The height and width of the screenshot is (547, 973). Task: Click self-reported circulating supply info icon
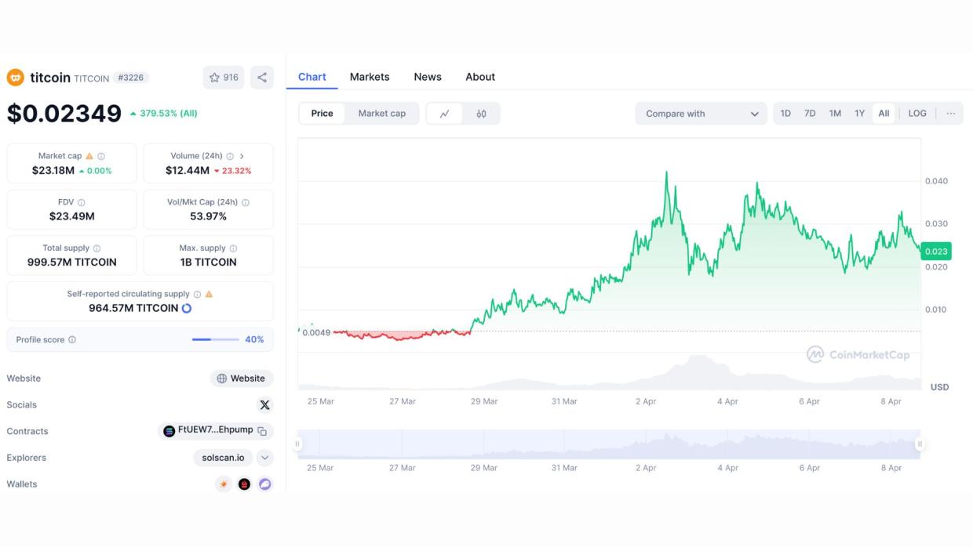[197, 295]
